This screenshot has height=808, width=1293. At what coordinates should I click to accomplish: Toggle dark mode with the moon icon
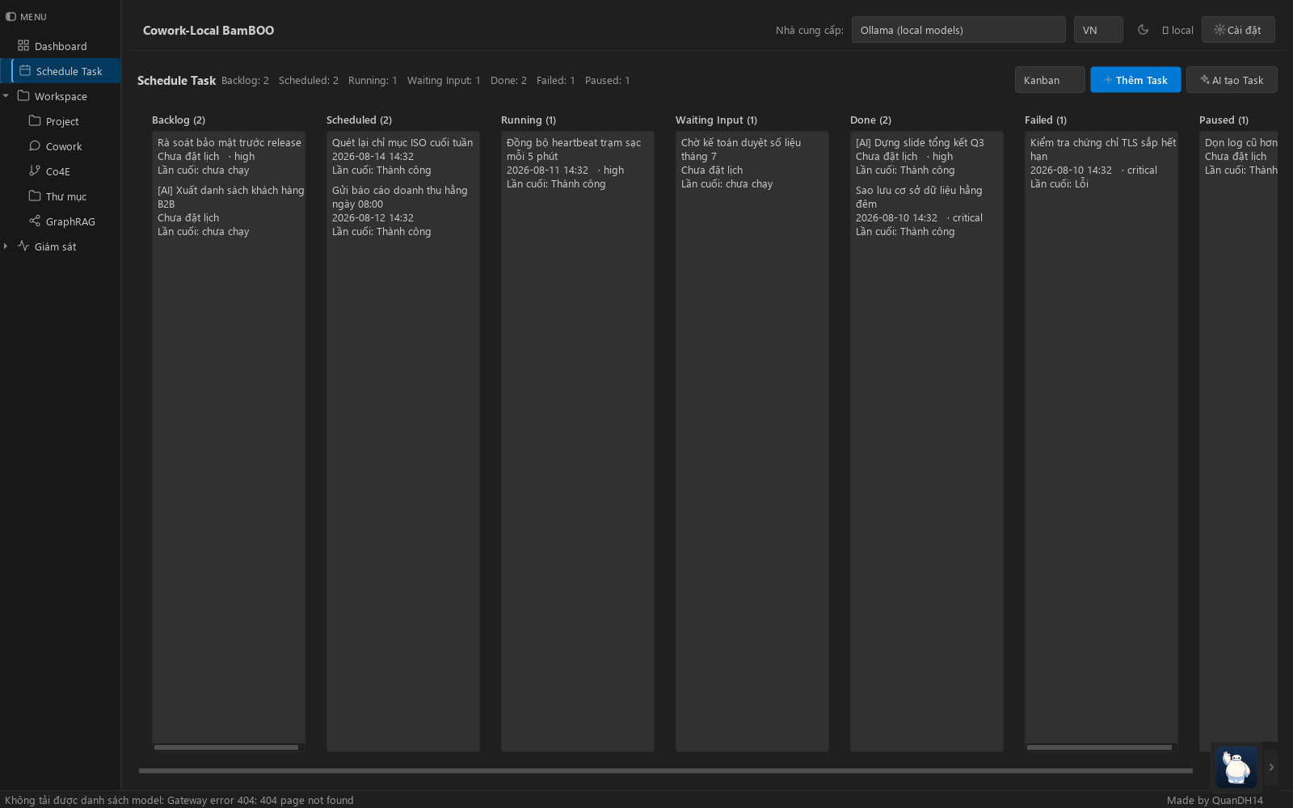pos(1143,30)
